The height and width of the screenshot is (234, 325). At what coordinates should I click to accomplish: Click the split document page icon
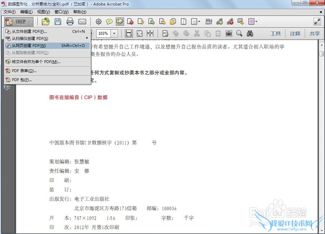tap(184, 21)
